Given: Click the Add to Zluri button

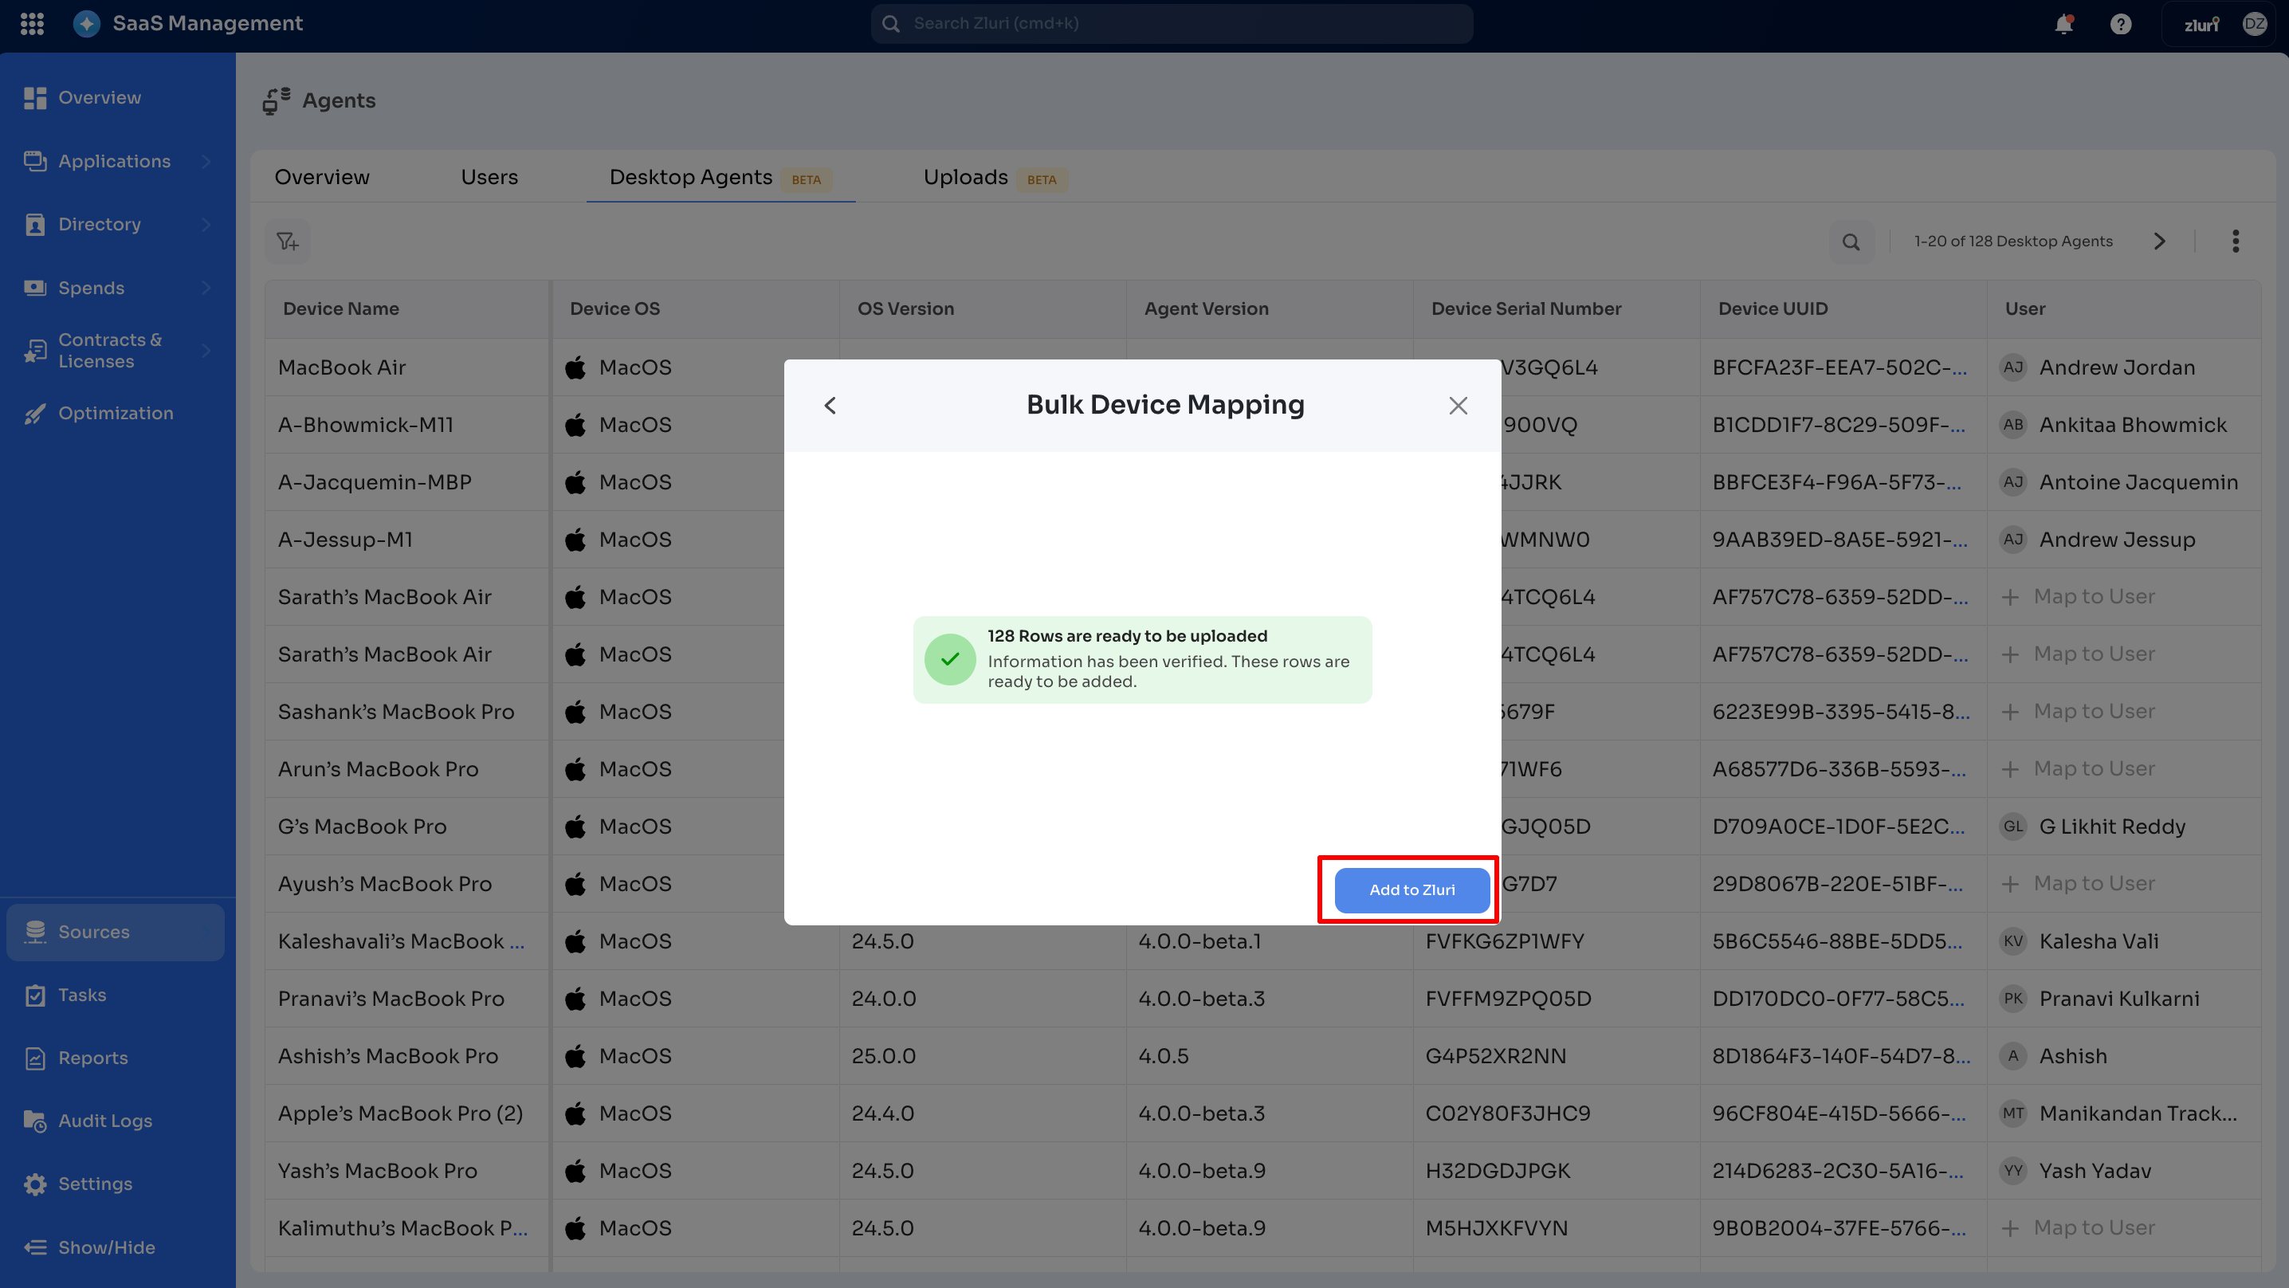Looking at the screenshot, I should click(1411, 889).
